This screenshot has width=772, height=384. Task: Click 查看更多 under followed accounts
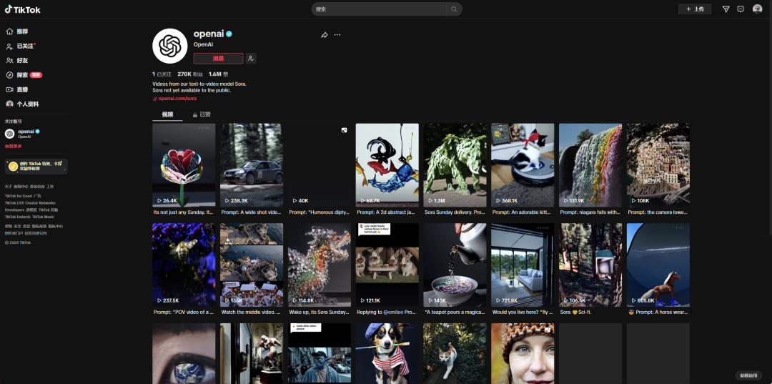click(x=14, y=146)
